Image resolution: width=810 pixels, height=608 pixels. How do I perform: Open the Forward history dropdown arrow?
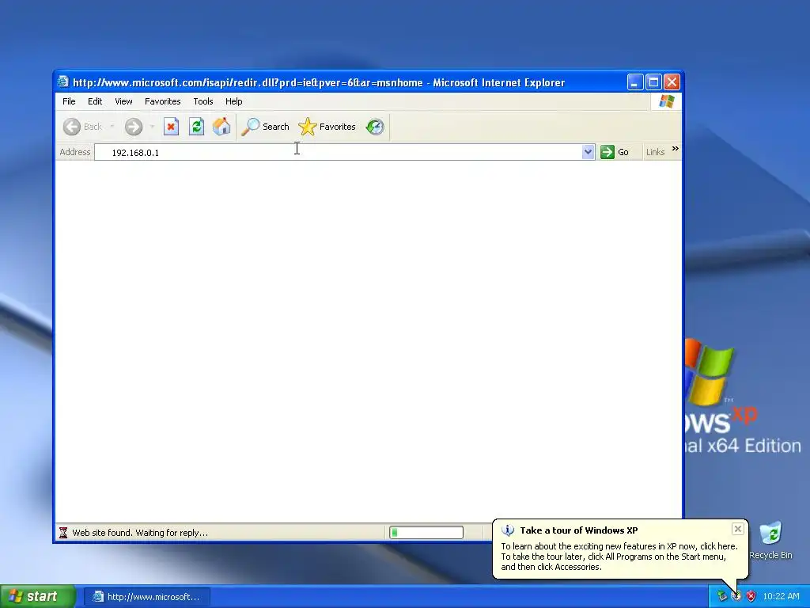pyautogui.click(x=152, y=127)
